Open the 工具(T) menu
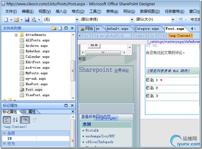202x149 pixels. 95,11
